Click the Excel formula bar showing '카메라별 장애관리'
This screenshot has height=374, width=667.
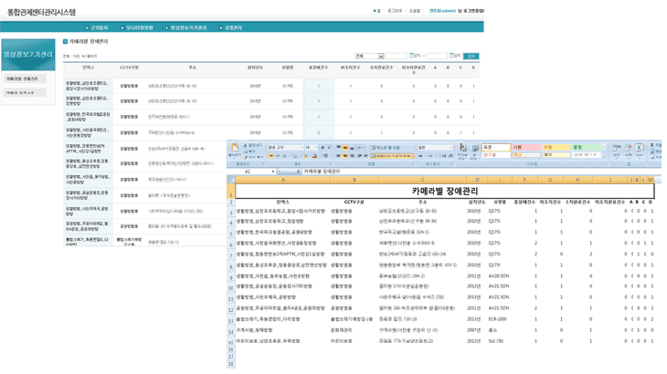pos(481,171)
